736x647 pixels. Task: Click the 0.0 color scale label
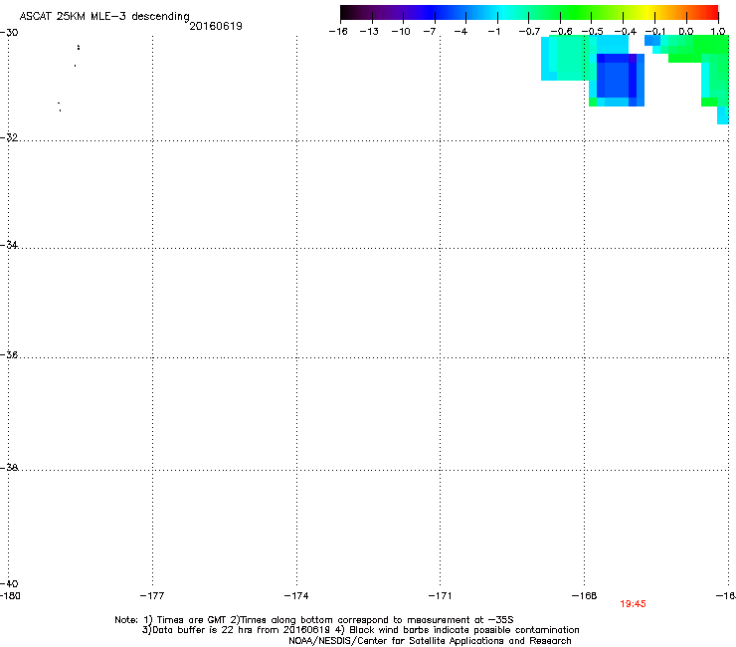click(686, 32)
